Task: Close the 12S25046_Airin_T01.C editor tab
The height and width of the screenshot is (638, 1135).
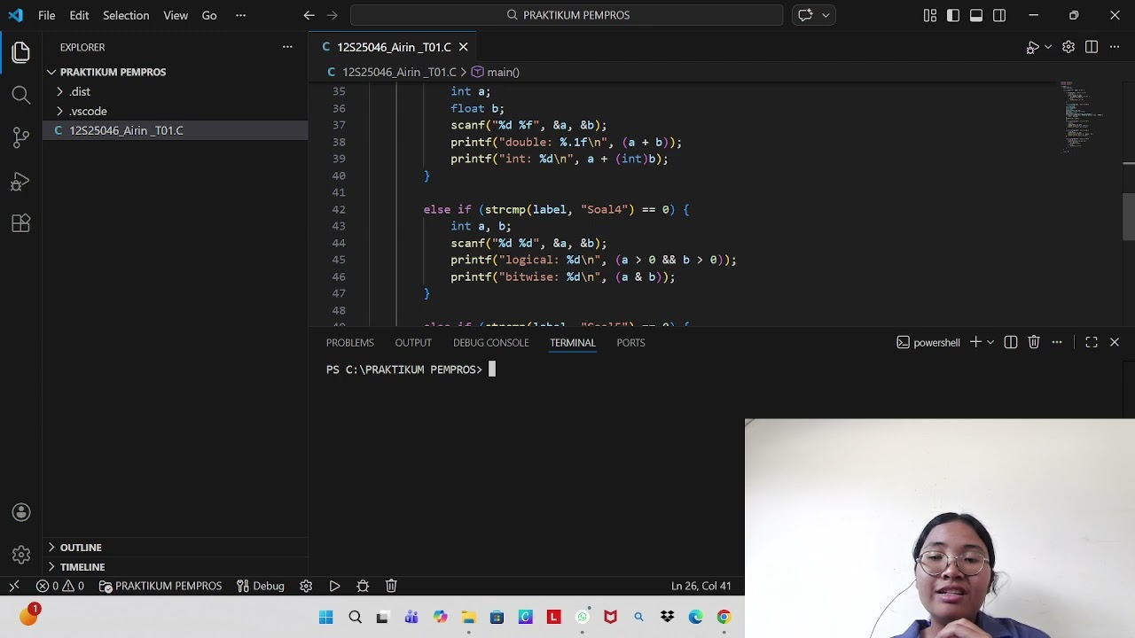Action: [x=463, y=47]
